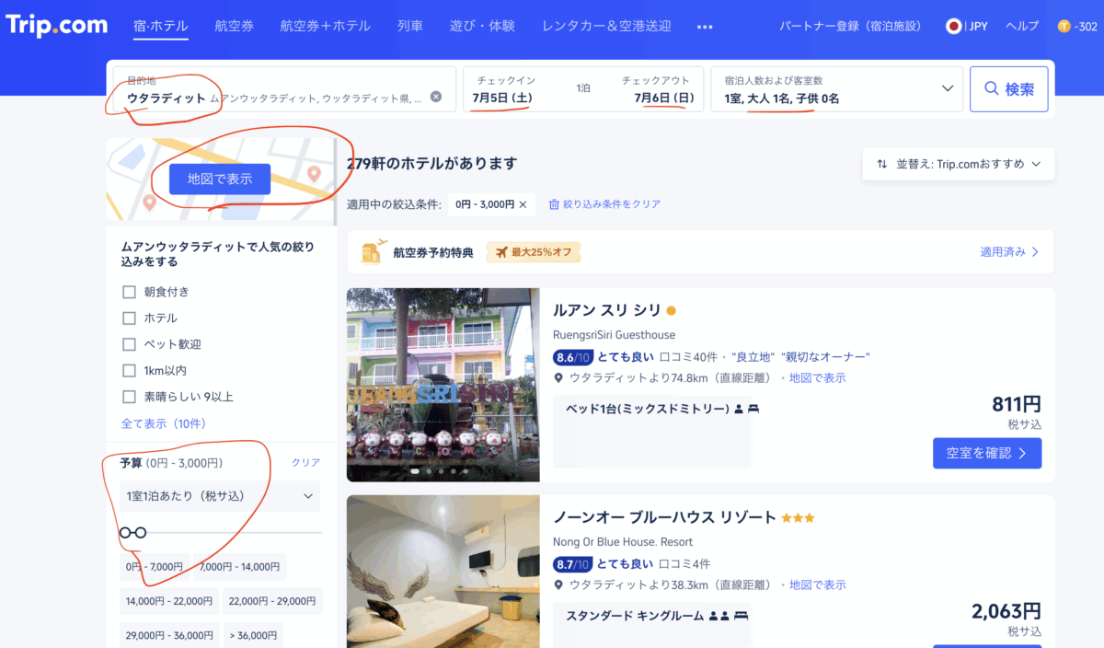Screen dimensions: 1104x648
Task: Open the more menu ellipsis icon
Action: tap(706, 27)
